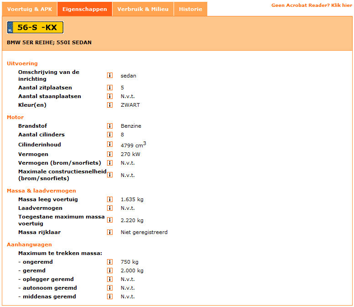Click info icon for Omschrijving van de inrichting

[x=110, y=76]
